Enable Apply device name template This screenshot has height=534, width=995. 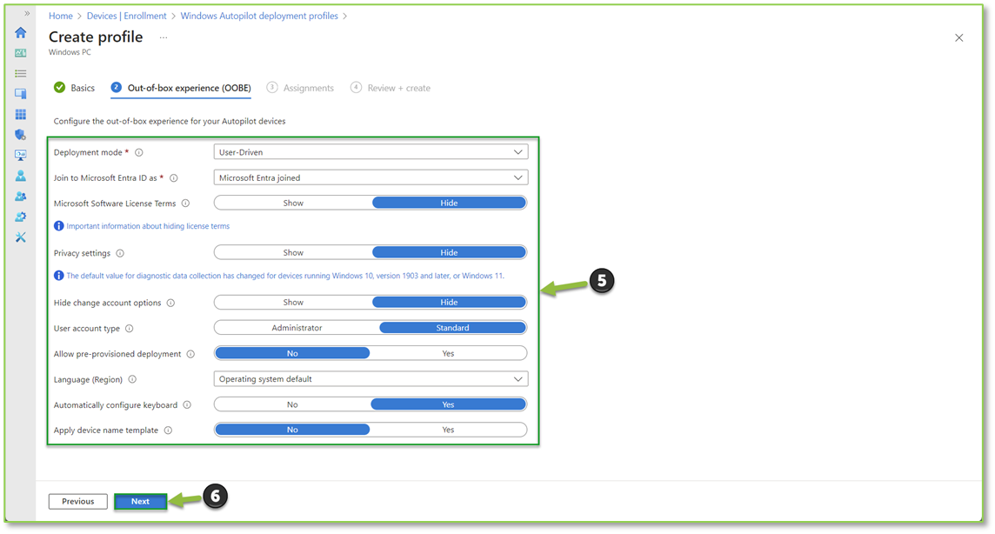pyautogui.click(x=448, y=429)
